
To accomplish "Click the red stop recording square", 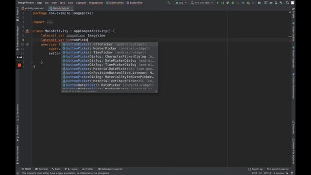I will coord(19,65).
